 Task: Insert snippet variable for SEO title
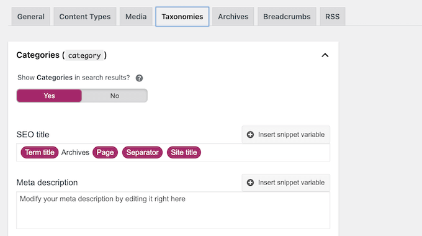point(286,134)
